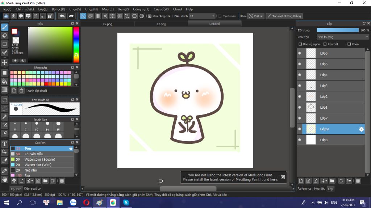Viewport: 371px width, 208px height.
Task: Toggle the Khử răng cưa checkbox
Action: (x=150, y=16)
